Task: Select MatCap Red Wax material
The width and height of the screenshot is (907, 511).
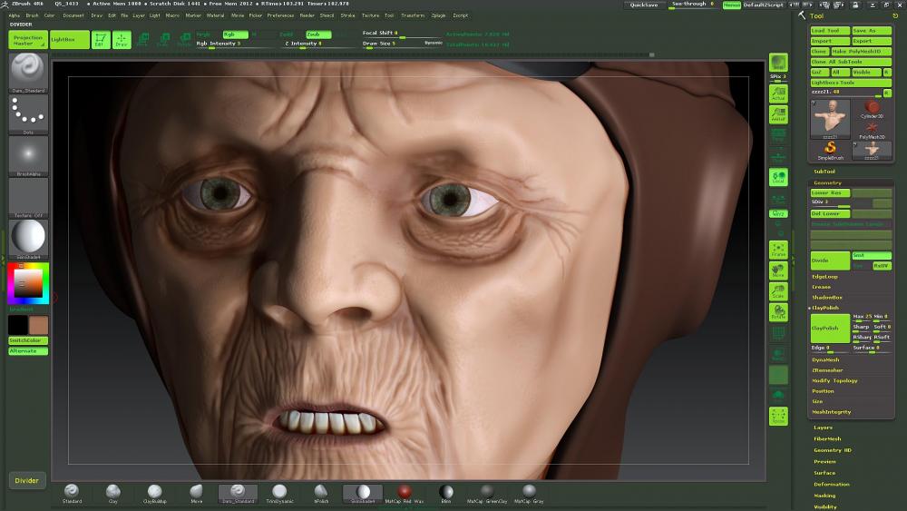Action: 405,494
